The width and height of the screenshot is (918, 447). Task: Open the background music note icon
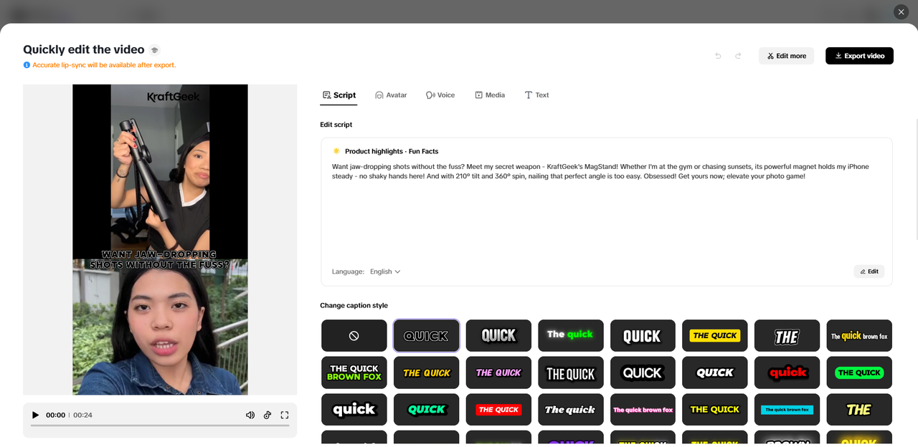click(268, 415)
